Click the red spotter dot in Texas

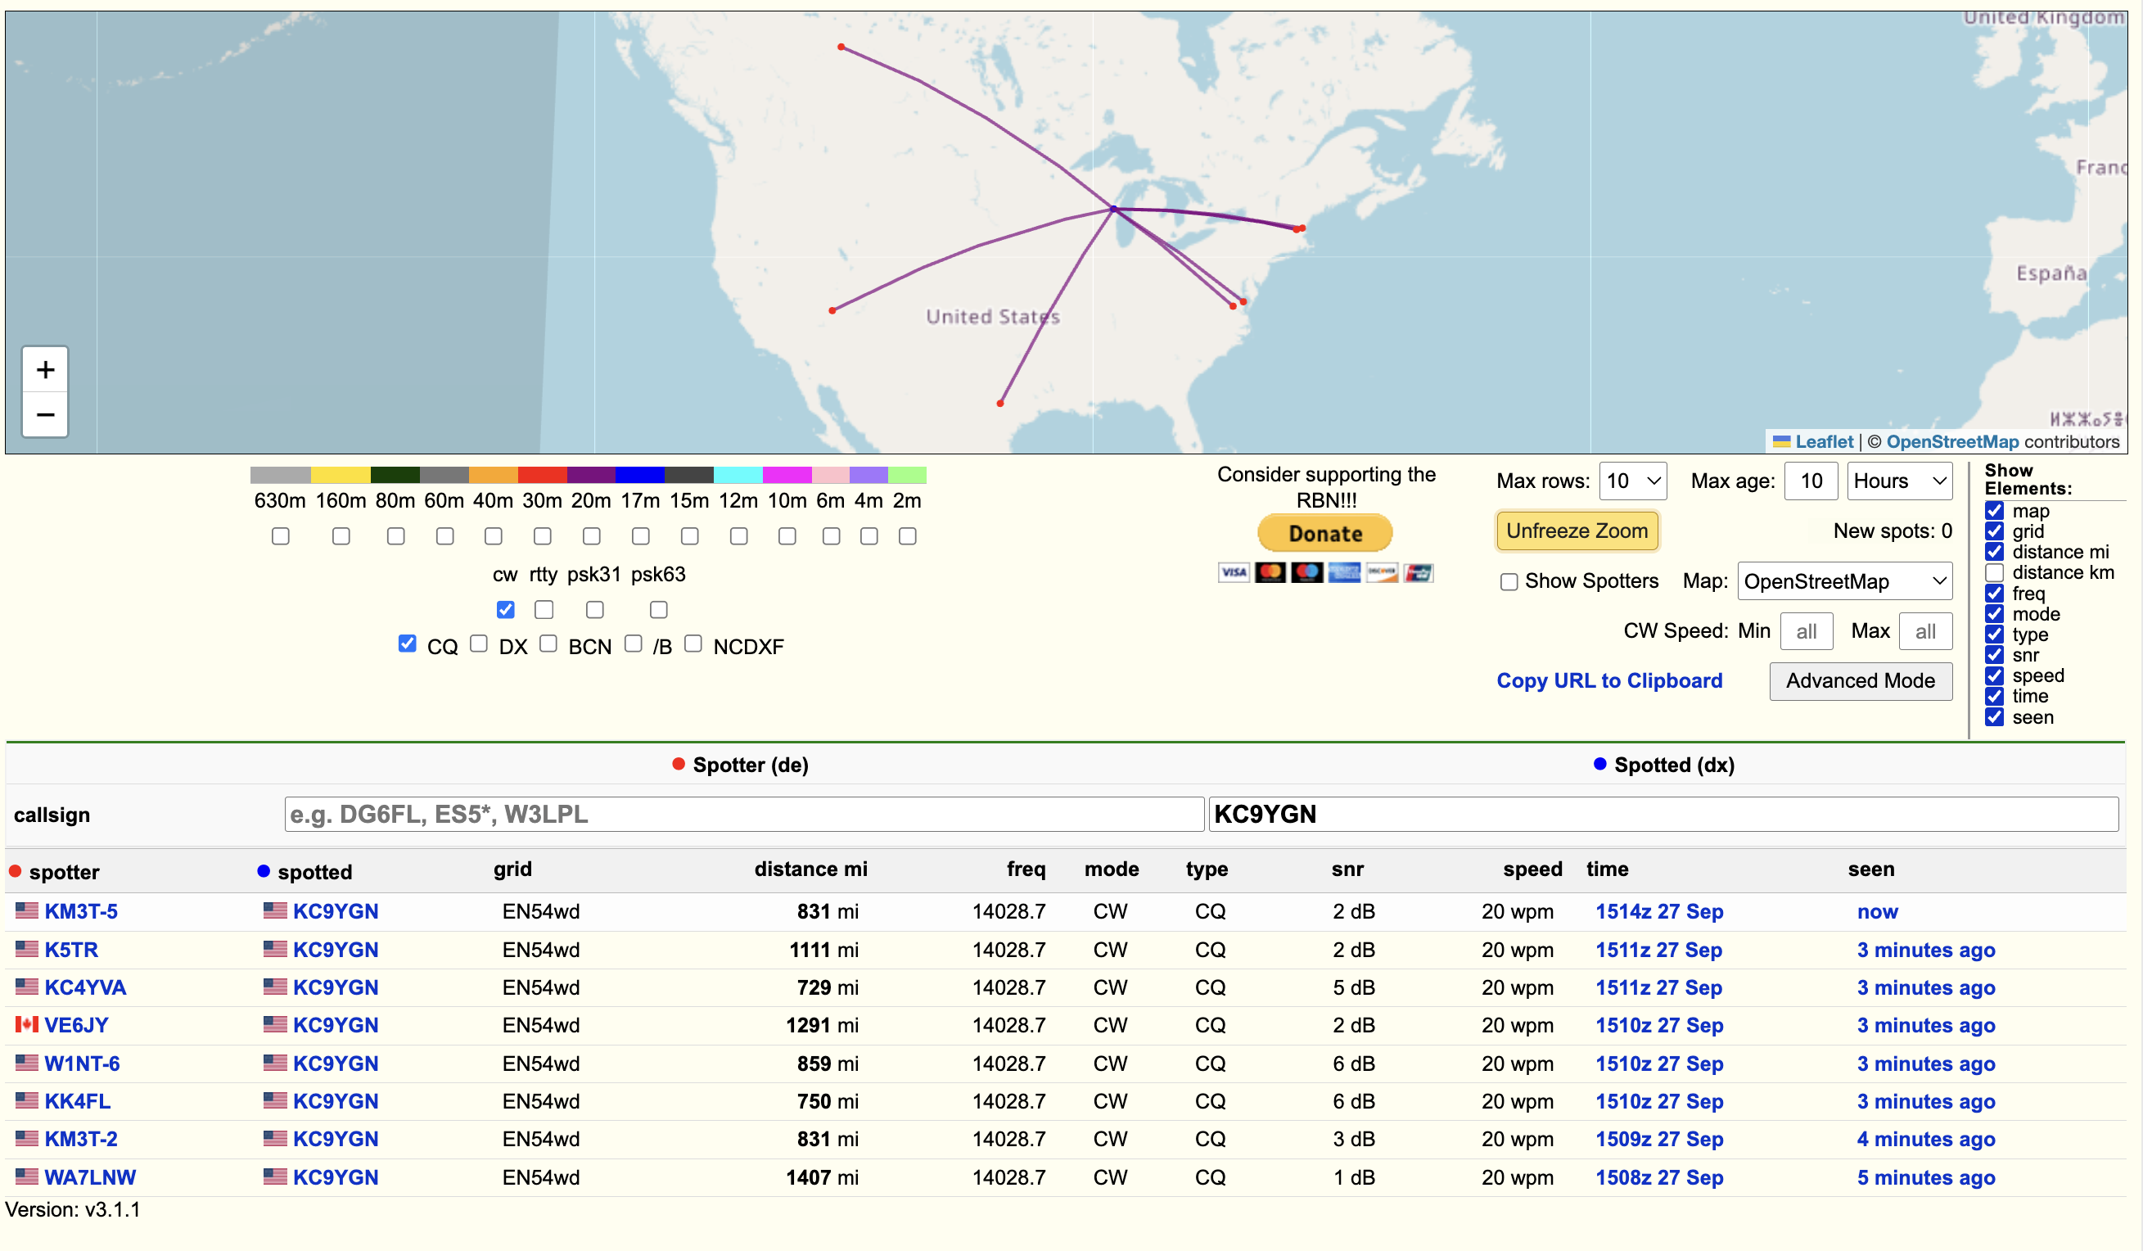[1000, 403]
